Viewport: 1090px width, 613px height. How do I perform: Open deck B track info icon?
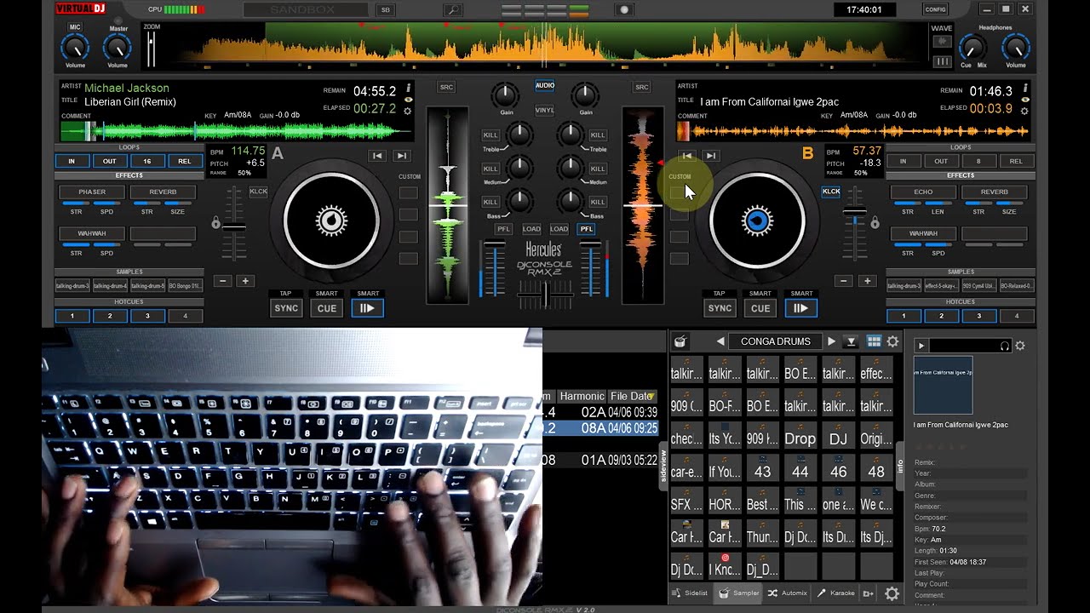(1024, 88)
